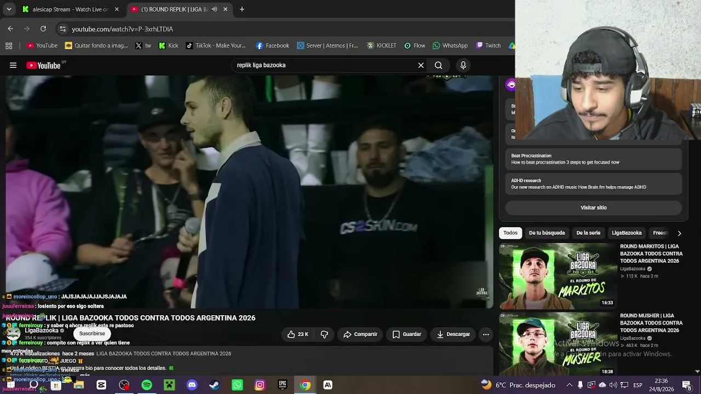Image resolution: width=701 pixels, height=394 pixels.
Task: Share the video with Compartir
Action: click(360, 334)
